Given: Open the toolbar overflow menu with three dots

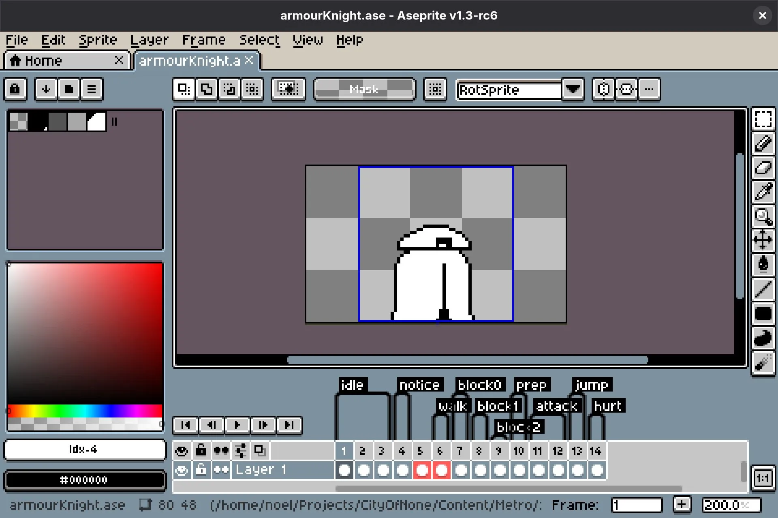Looking at the screenshot, I should coord(649,90).
